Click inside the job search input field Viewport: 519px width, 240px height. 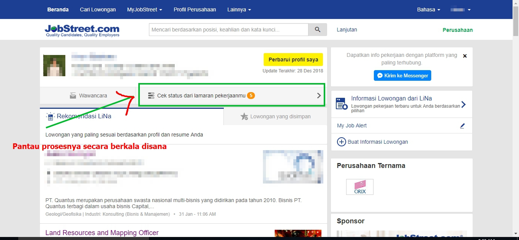(x=228, y=29)
